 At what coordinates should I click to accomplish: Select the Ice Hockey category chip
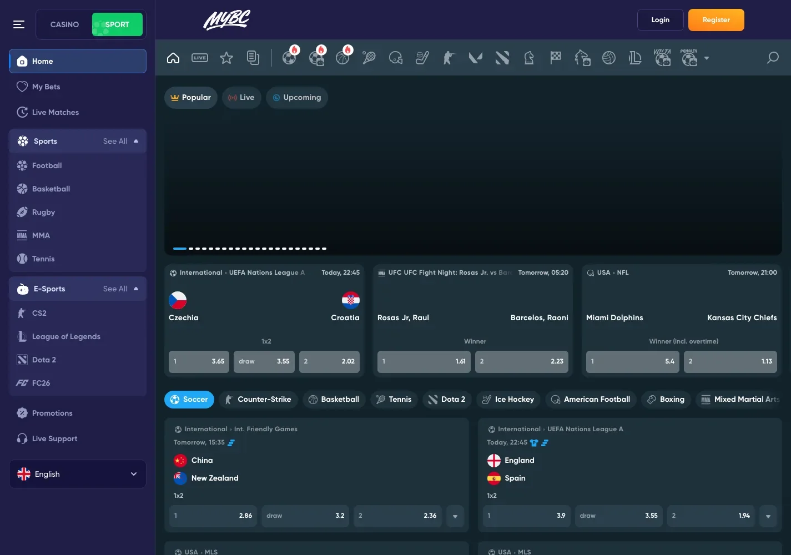(x=508, y=400)
